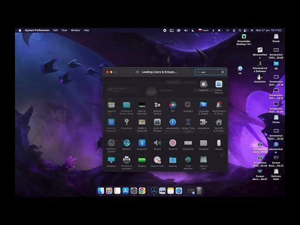This screenshot has width=300, height=225.
Task: Click Spotlight search icon in menu bar
Action: click(240, 30)
